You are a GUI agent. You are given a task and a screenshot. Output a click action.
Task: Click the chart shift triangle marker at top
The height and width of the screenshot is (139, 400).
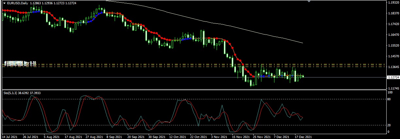point(309,1)
